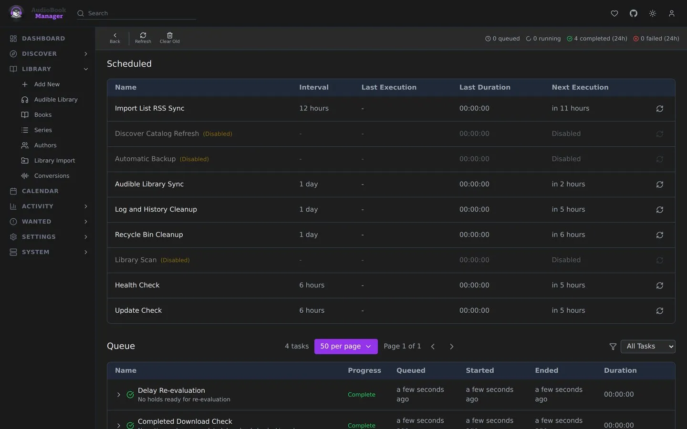Expand the System sidebar section
This screenshot has width=687, height=429.
coord(86,252)
